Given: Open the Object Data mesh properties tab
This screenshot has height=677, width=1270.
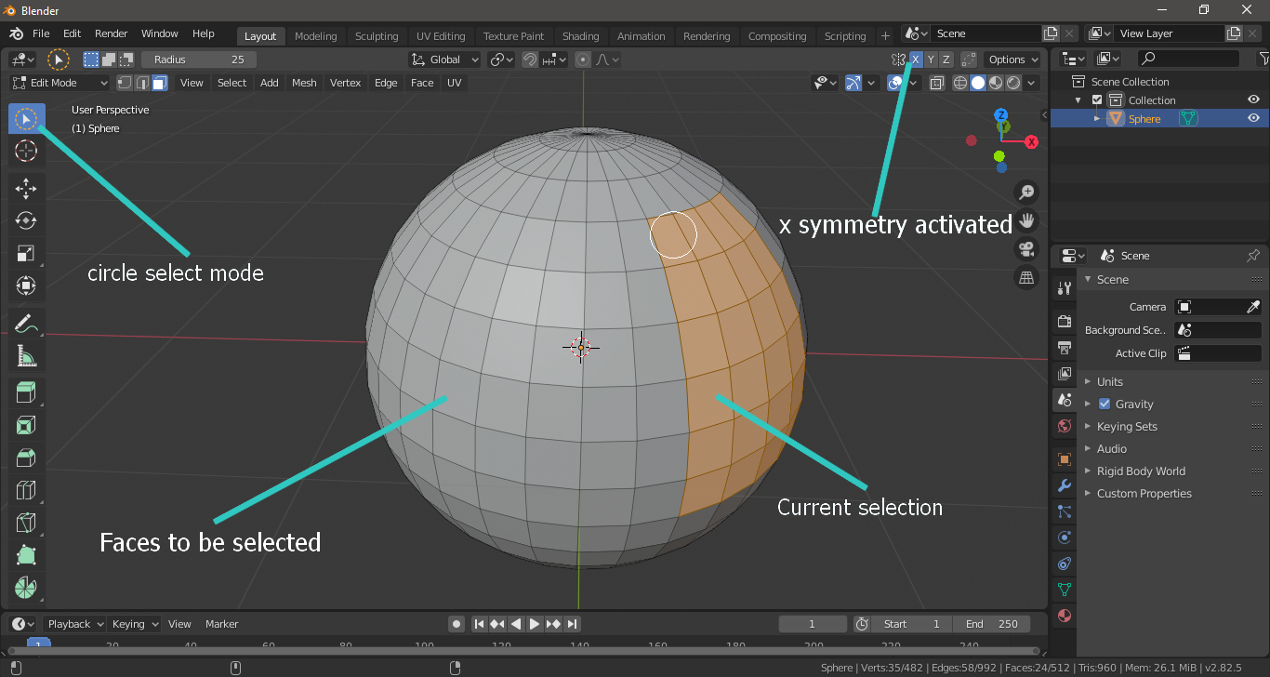Looking at the screenshot, I should [x=1065, y=590].
